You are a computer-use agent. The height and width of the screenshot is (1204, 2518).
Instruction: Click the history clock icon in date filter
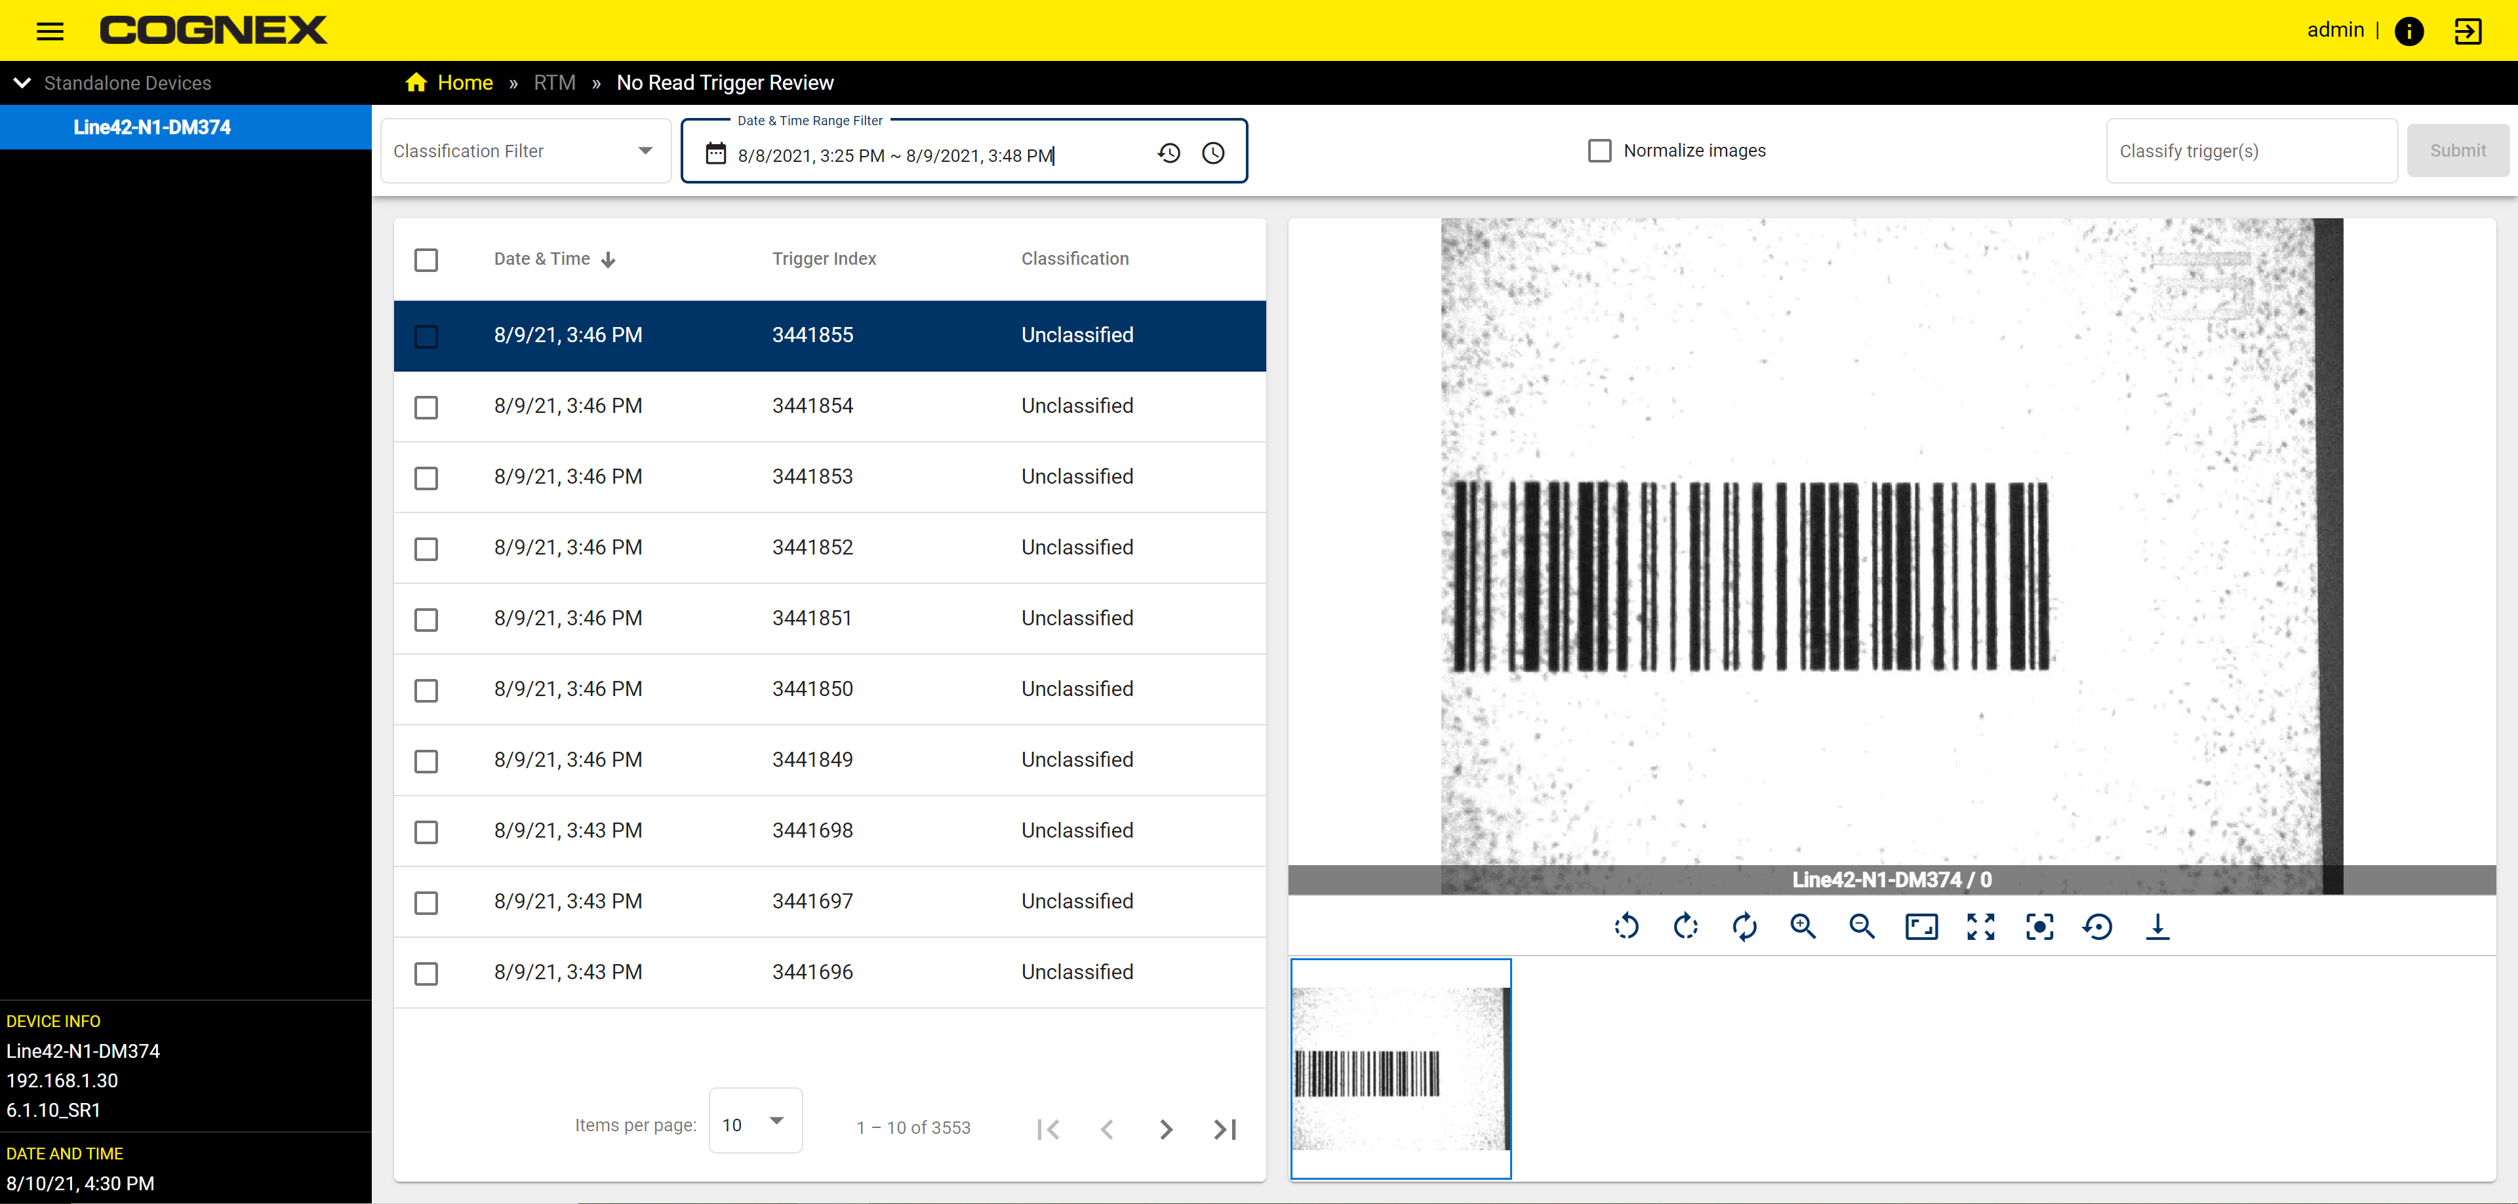[1169, 153]
